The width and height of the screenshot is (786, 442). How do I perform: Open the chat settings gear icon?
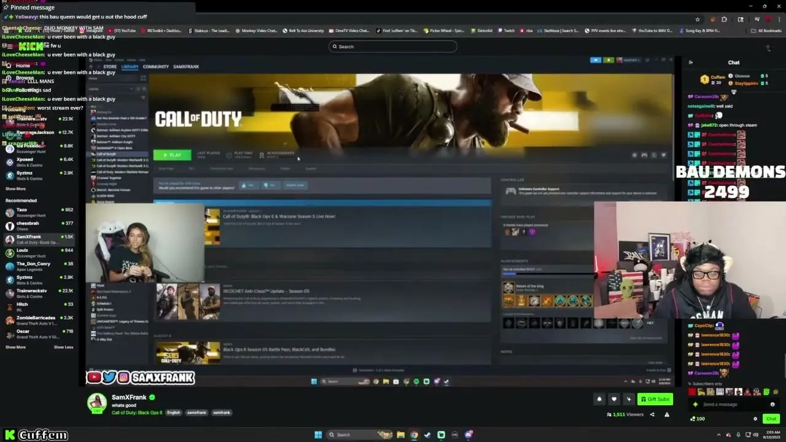coord(755,419)
